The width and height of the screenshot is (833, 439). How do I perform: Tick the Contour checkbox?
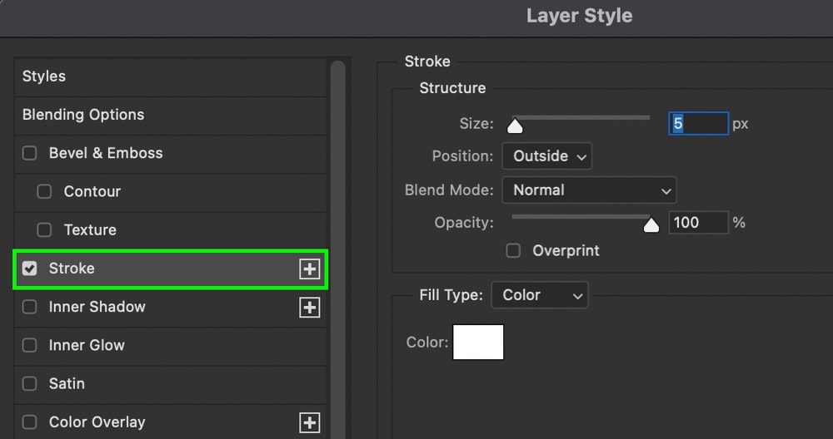pyautogui.click(x=44, y=191)
